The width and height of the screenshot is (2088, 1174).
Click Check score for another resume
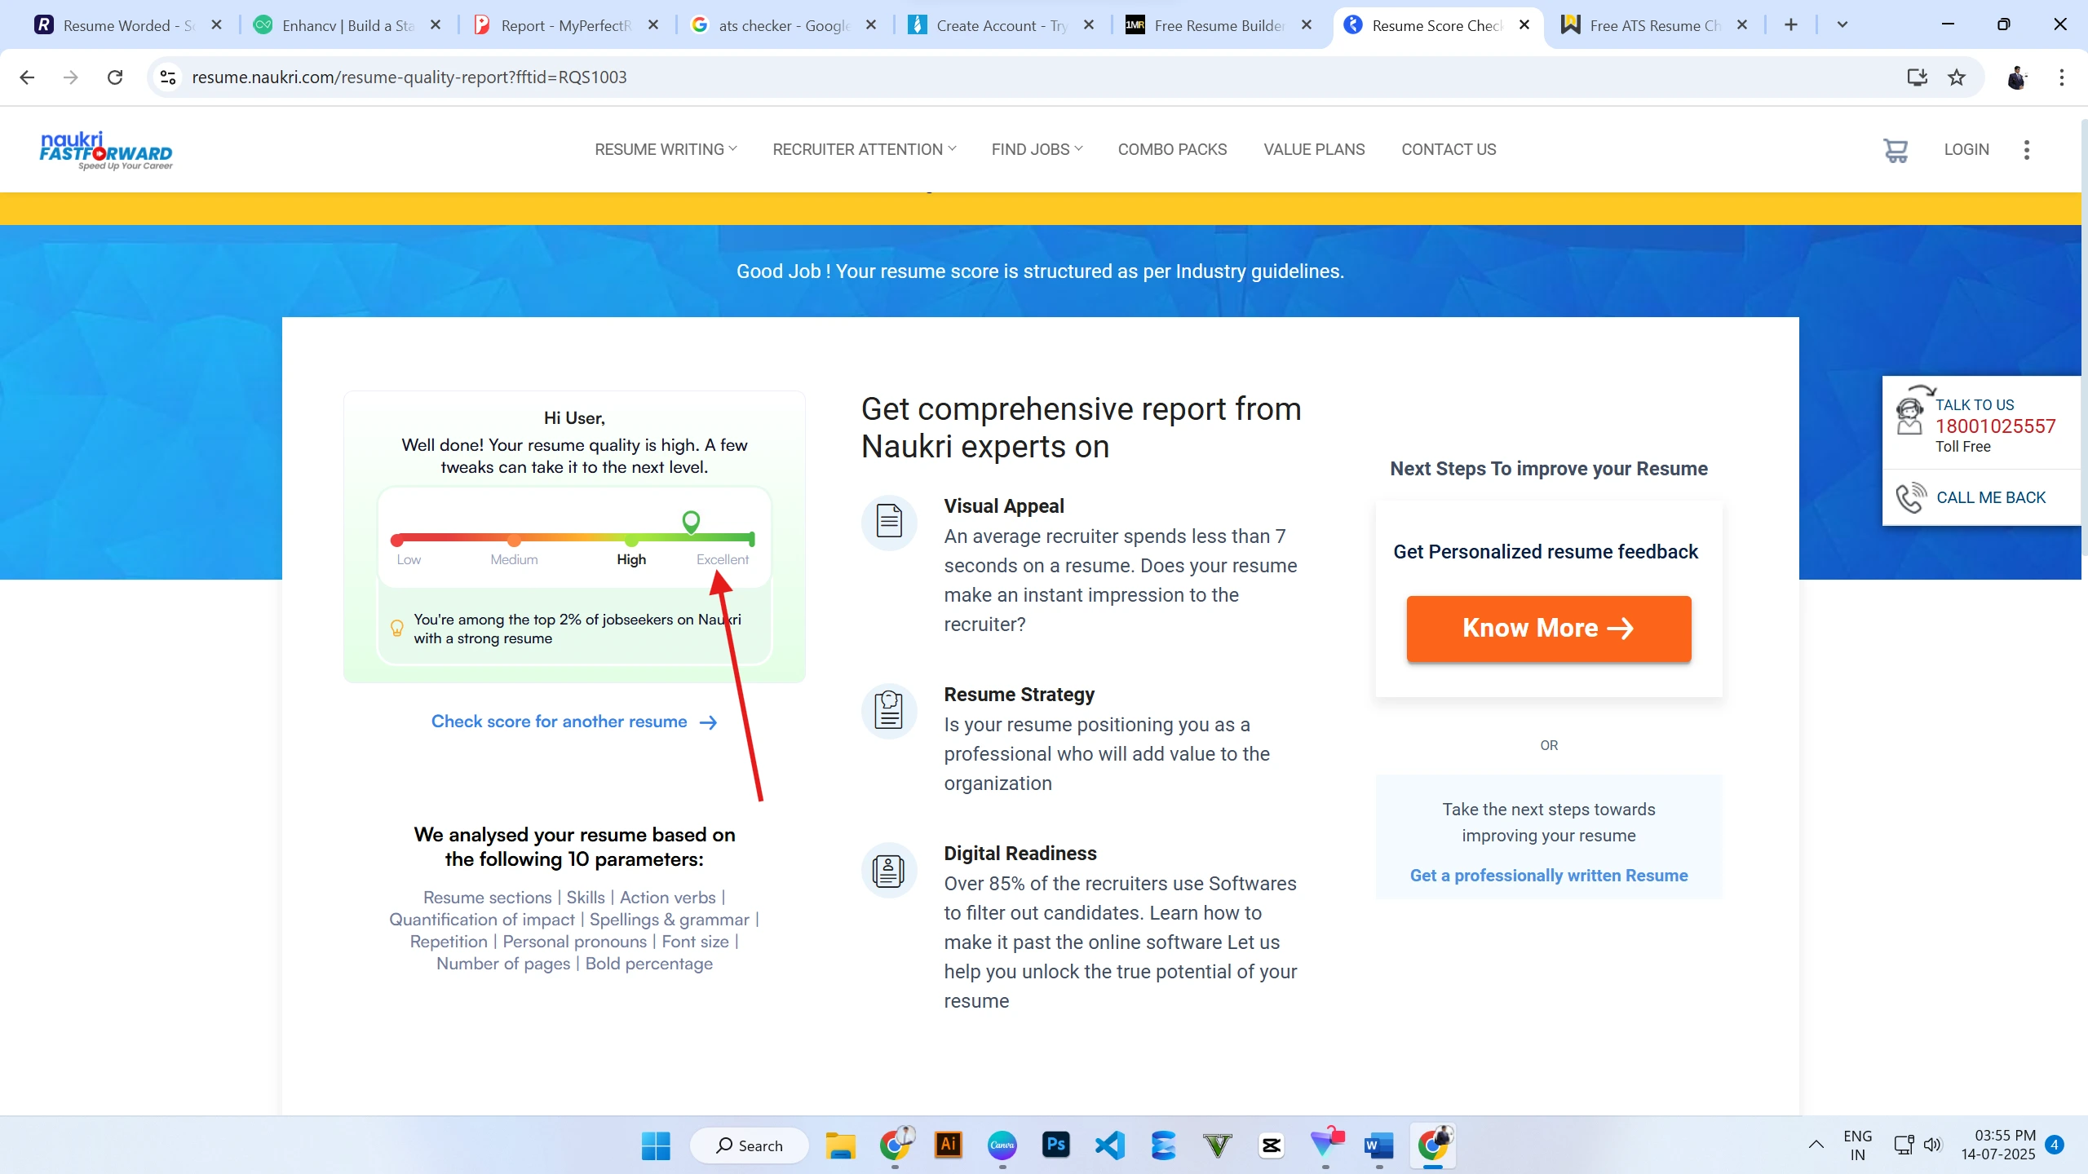574,722
